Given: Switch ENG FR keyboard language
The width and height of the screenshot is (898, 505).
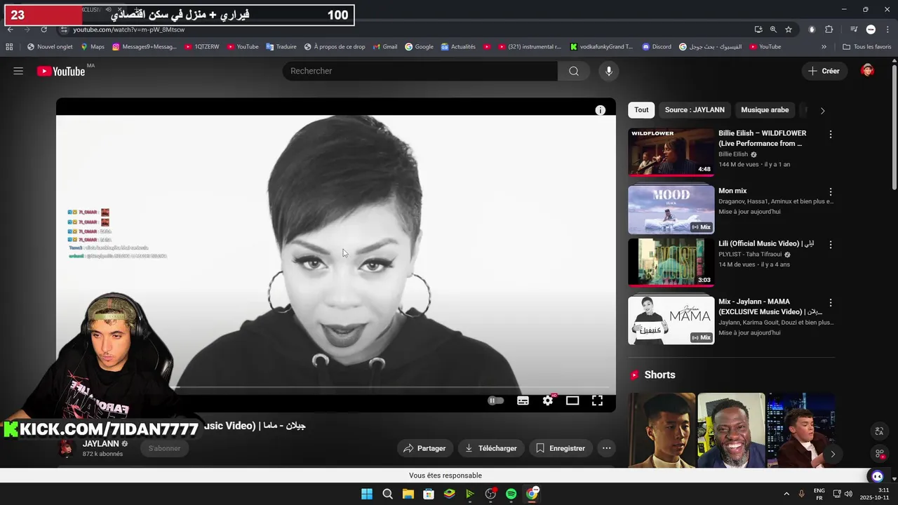Looking at the screenshot, I should click(x=819, y=494).
